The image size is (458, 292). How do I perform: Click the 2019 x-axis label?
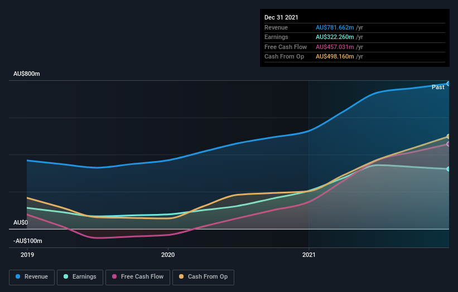[27, 255]
